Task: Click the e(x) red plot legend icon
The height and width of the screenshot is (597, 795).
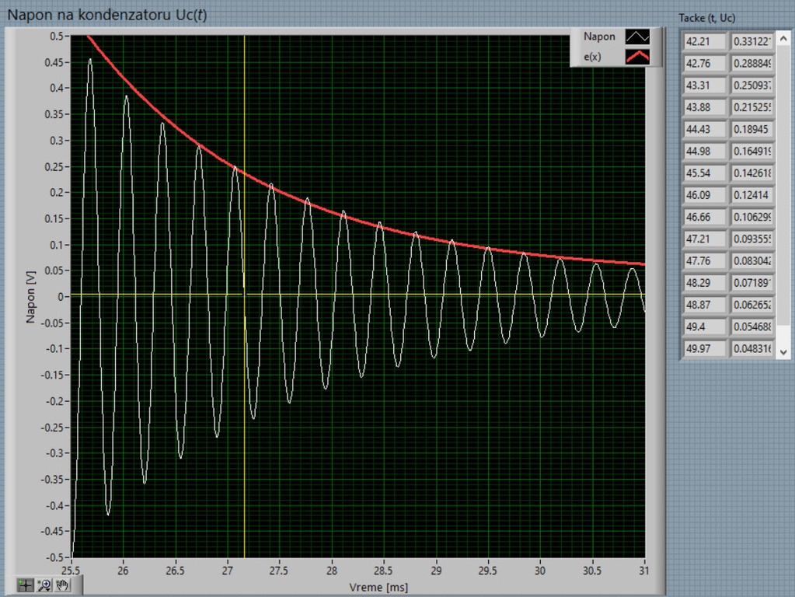Action: click(637, 57)
